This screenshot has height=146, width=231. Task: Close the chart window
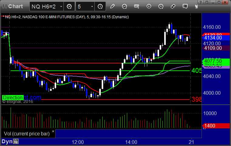tap(225, 2)
